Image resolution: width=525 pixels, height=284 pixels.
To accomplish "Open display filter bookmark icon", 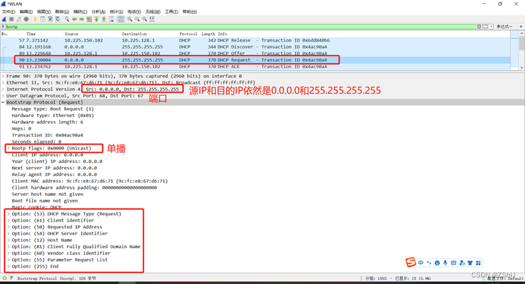I will [3, 26].
